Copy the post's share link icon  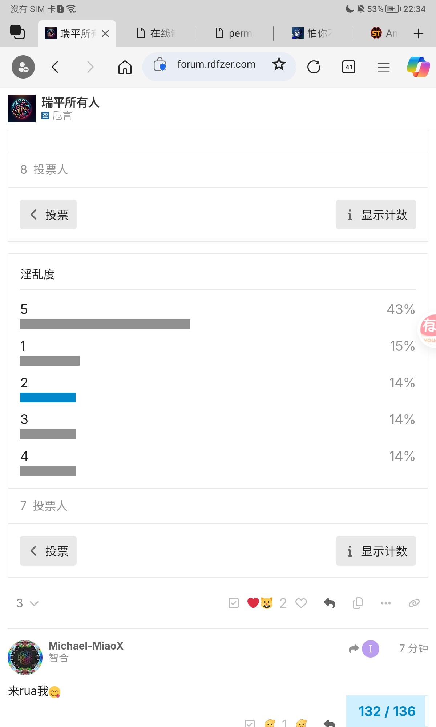click(x=414, y=603)
